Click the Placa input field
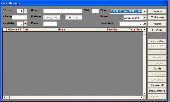This screenshot has width=170, height=102. click(x=50, y=24)
